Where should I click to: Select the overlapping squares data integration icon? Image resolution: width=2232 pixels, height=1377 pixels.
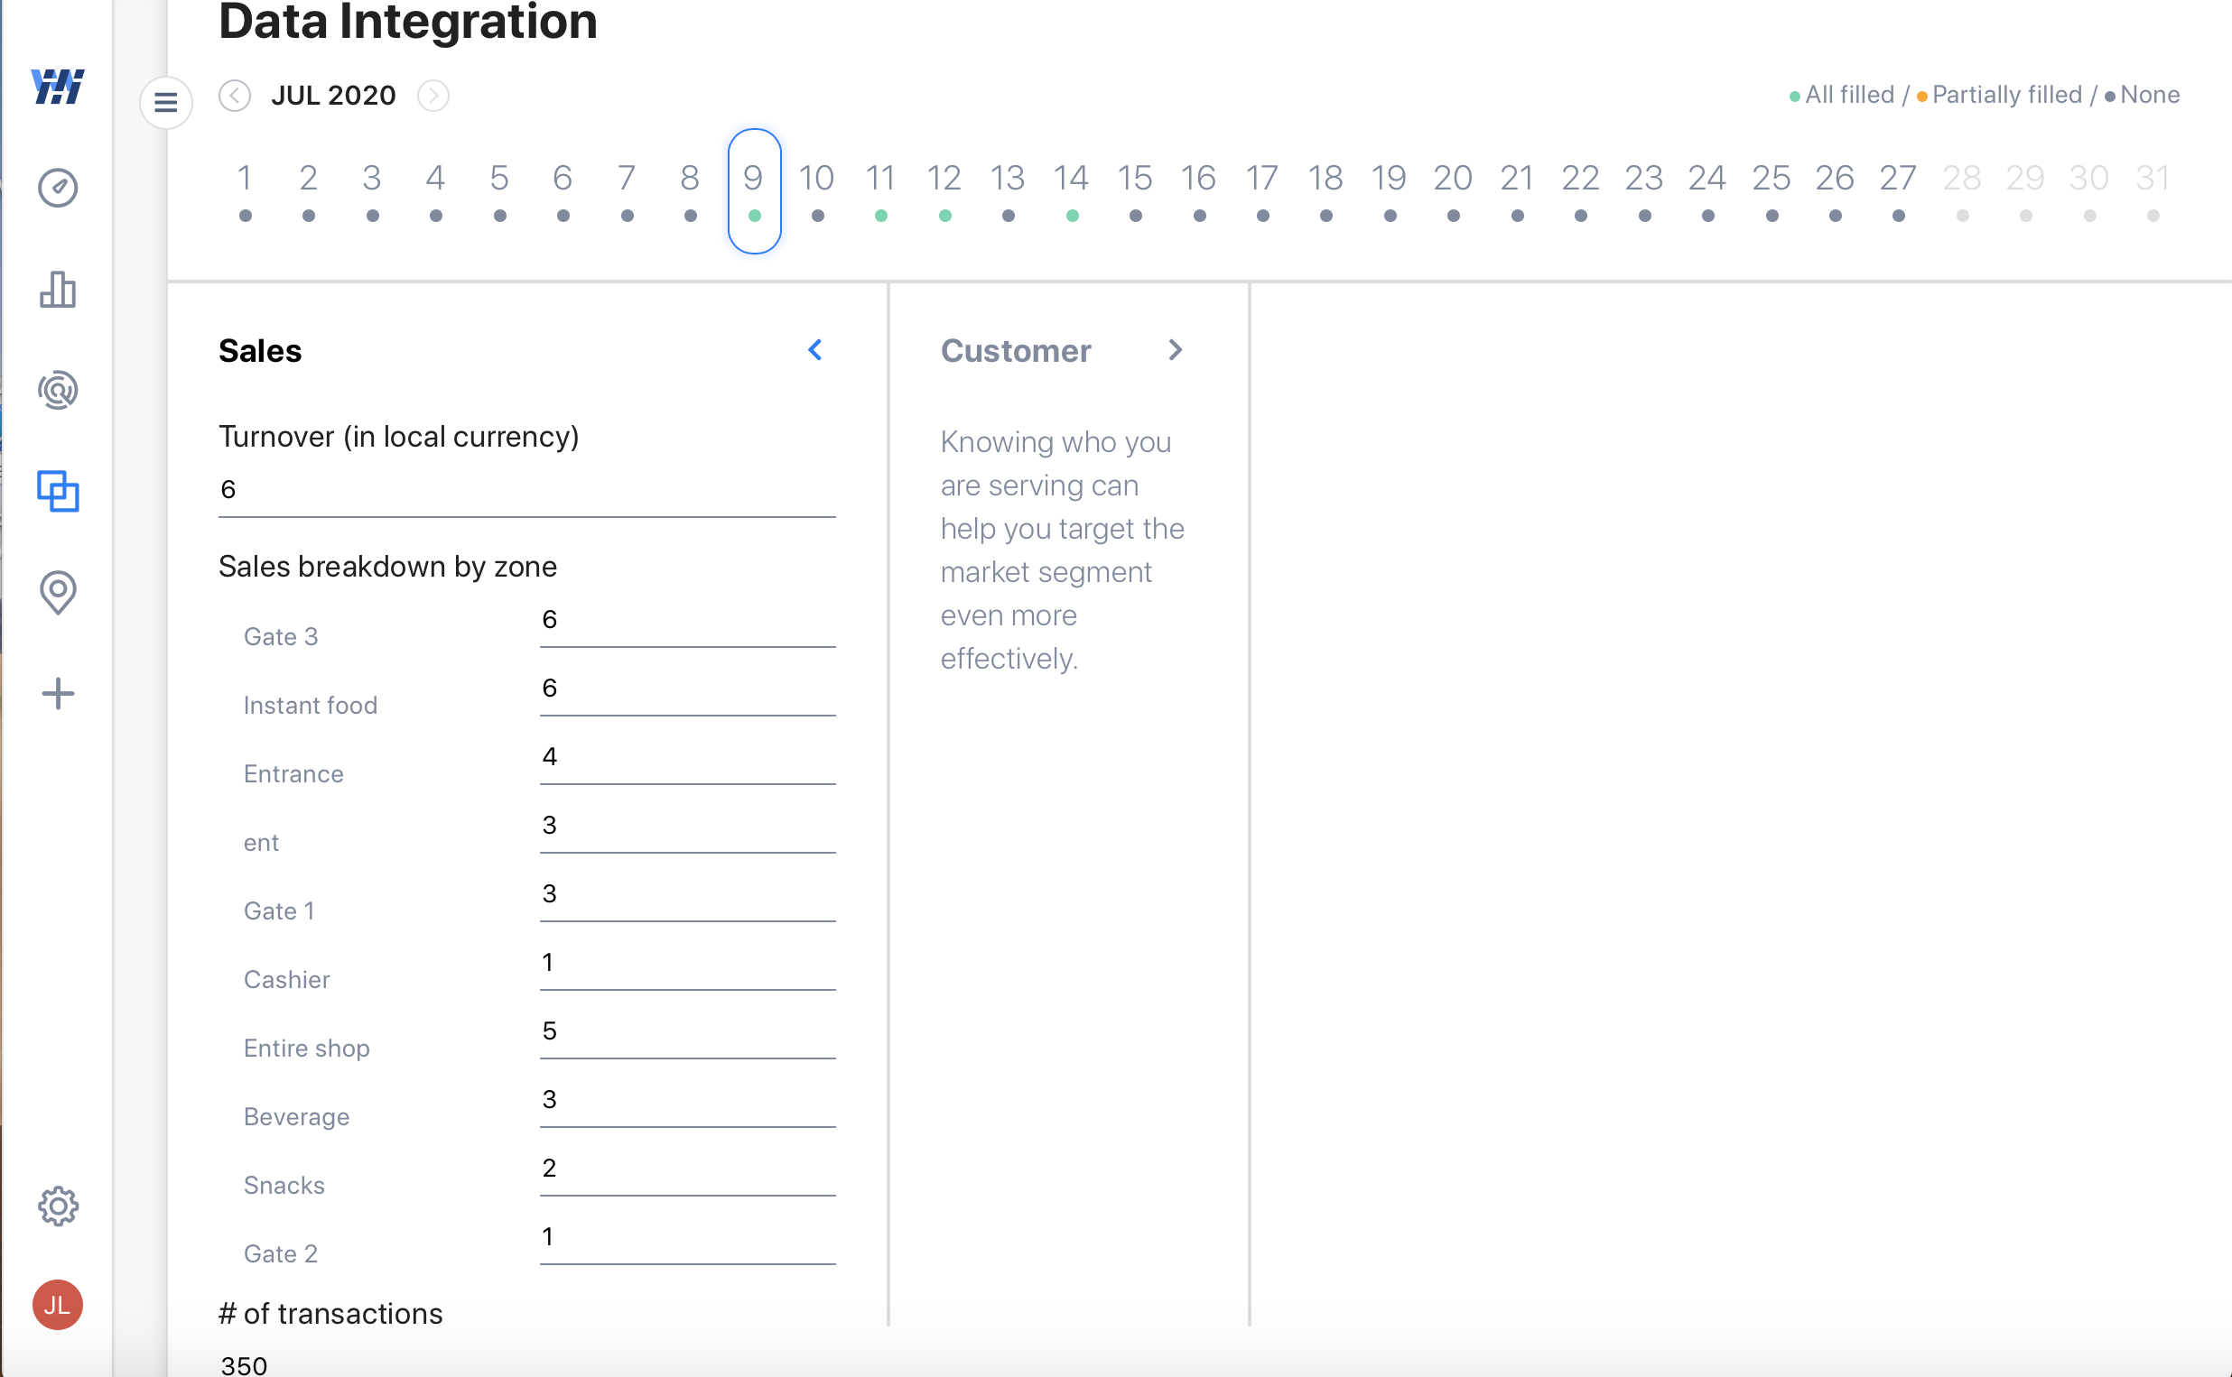coord(58,492)
